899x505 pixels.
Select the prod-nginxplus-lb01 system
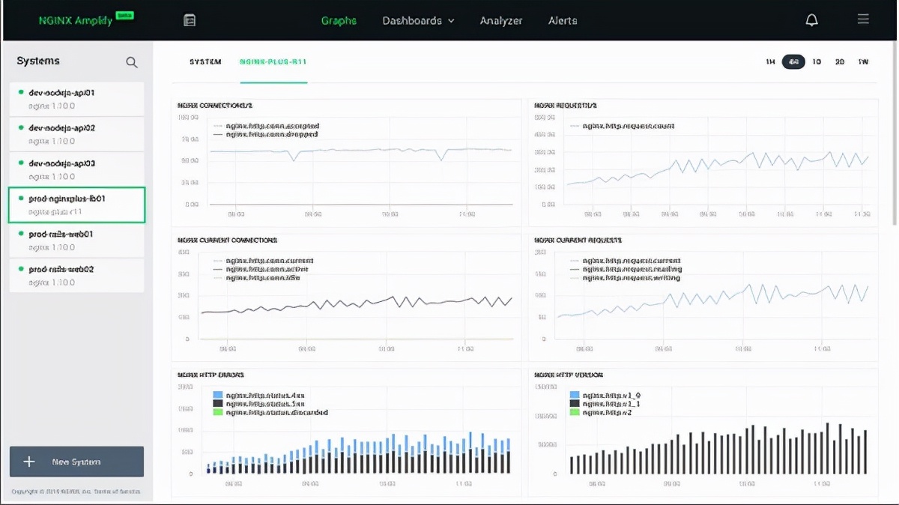[x=76, y=205]
